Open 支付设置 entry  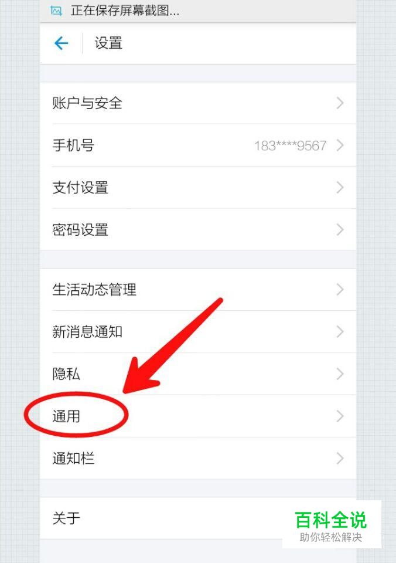point(198,188)
